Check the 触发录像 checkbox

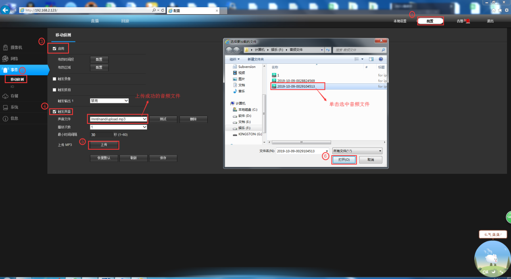coord(55,79)
